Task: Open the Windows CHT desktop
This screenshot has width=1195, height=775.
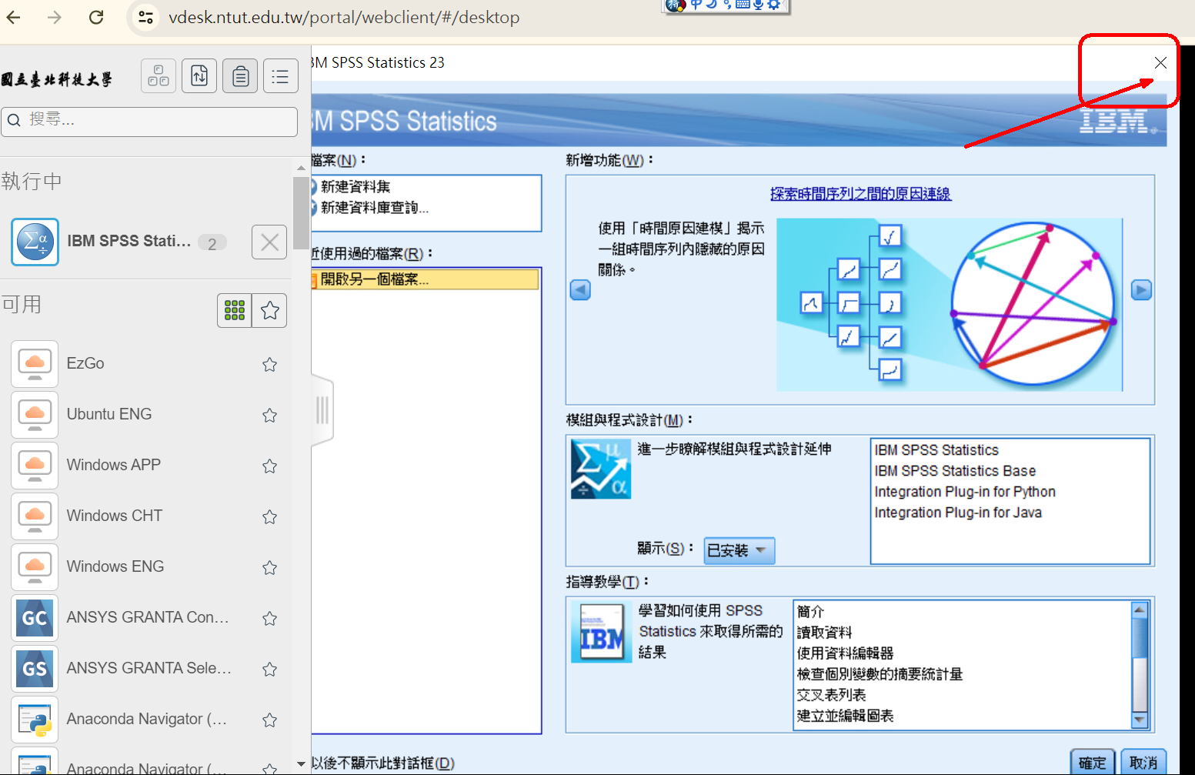Action: [115, 516]
